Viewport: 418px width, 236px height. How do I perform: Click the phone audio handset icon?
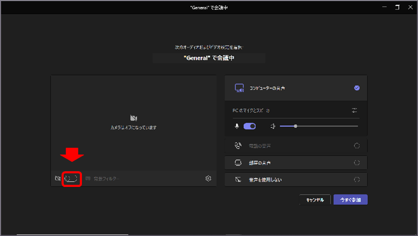238,146
